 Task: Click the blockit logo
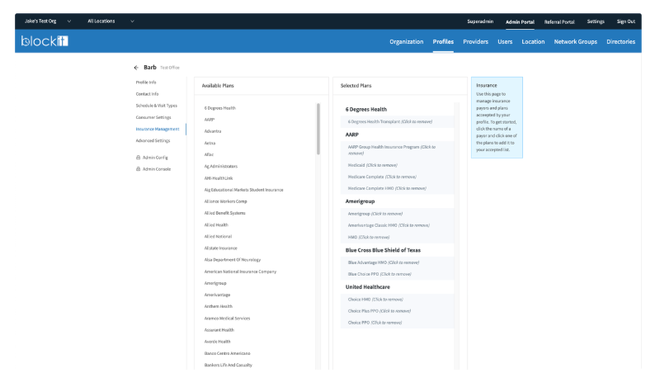[x=45, y=41]
